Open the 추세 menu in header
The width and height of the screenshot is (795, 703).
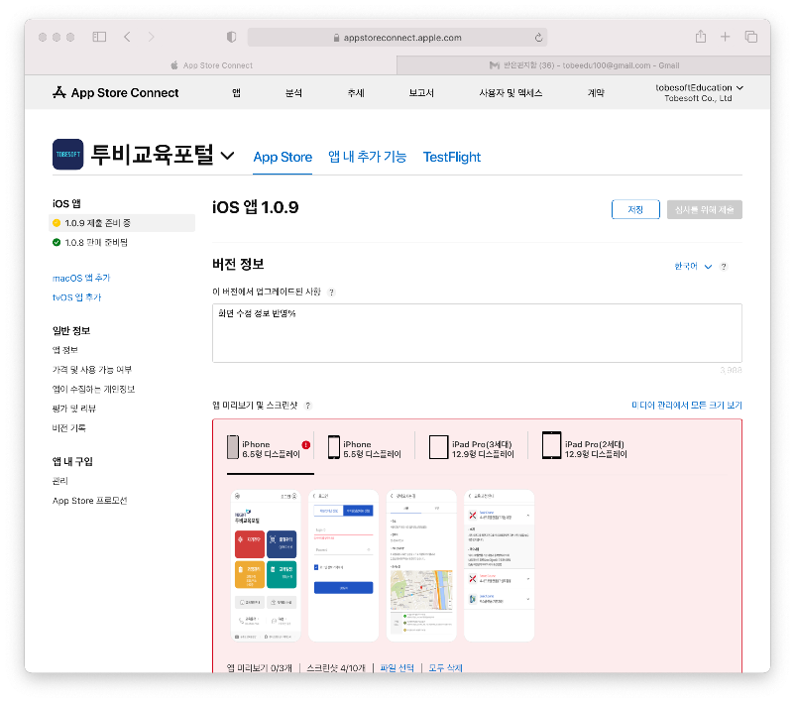pyautogui.click(x=356, y=93)
